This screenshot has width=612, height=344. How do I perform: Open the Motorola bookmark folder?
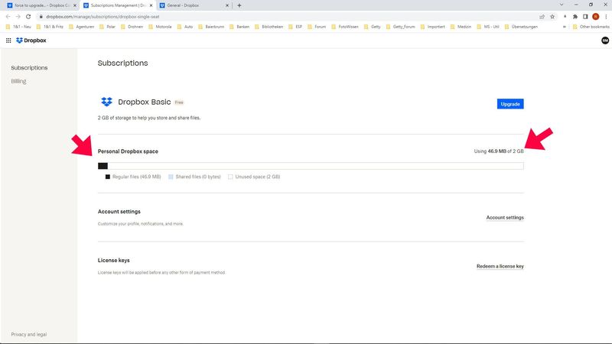160,27
